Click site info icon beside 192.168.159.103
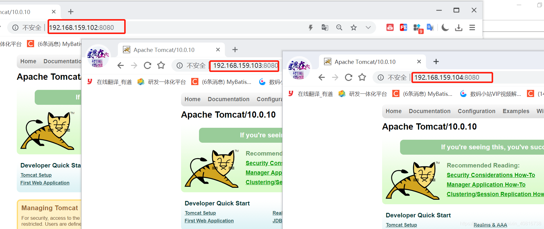Viewport: 544px width, 229px height. coord(180,65)
